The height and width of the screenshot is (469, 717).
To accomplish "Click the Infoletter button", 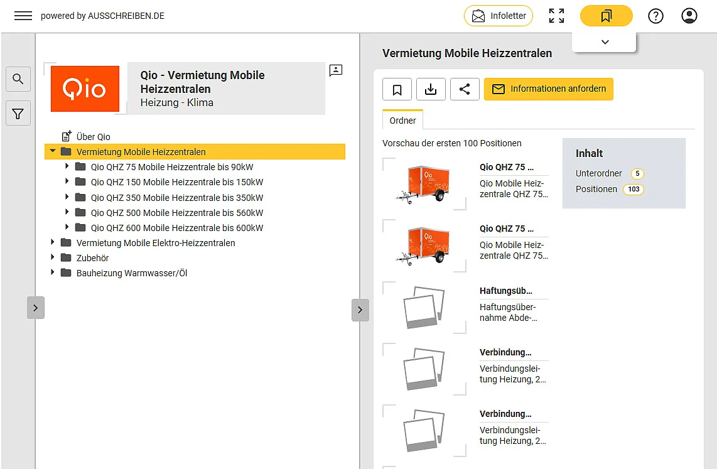I will click(499, 16).
